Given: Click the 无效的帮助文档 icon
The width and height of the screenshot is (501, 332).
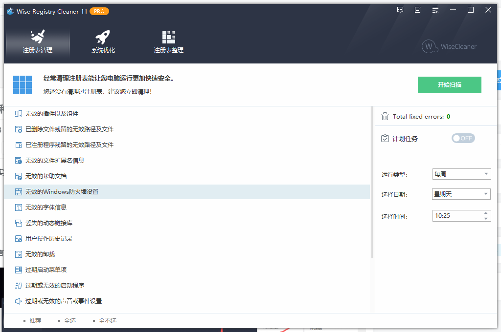Looking at the screenshot, I should pyautogui.click(x=19, y=176).
